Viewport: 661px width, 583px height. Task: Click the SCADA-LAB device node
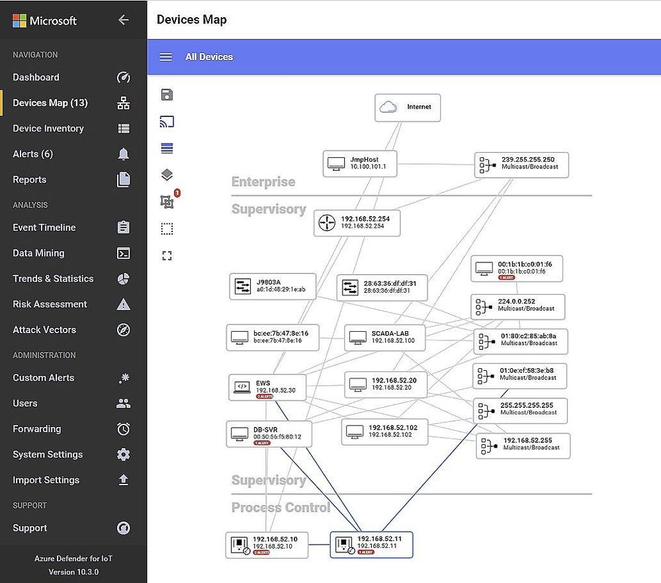(x=385, y=337)
